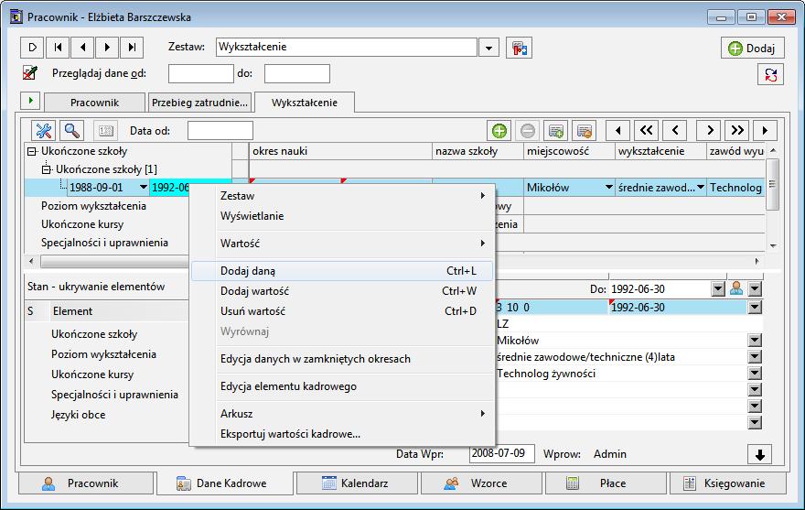The width and height of the screenshot is (805, 510).
Task: Open the Dane Kadrowe bottom section
Action: point(225,483)
